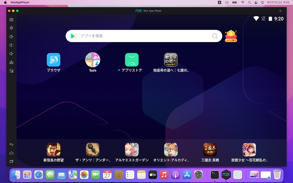Click the volume down sidebar icon
Viewport: 293px width, 183px height.
pyautogui.click(x=11, y=45)
